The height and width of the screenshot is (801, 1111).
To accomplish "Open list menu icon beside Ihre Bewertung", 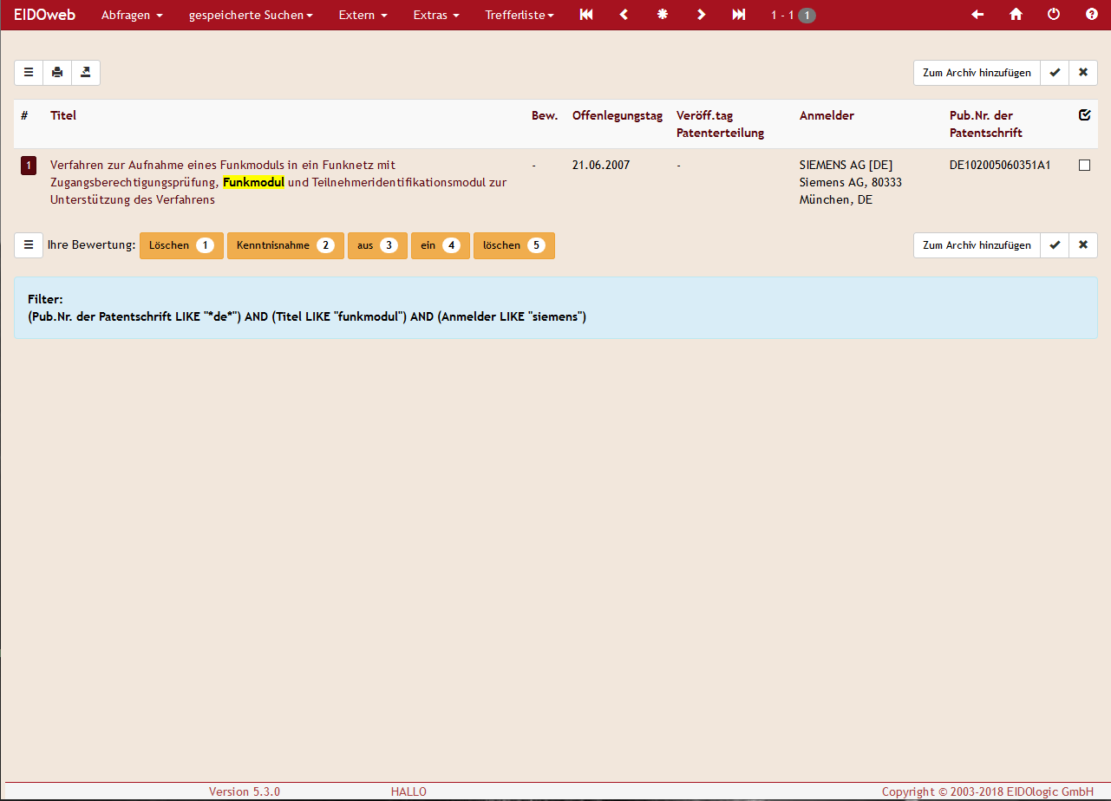I will tap(29, 245).
